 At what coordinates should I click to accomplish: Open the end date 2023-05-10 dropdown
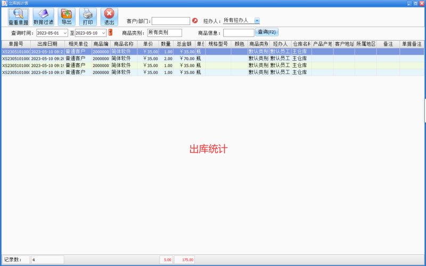(103, 33)
